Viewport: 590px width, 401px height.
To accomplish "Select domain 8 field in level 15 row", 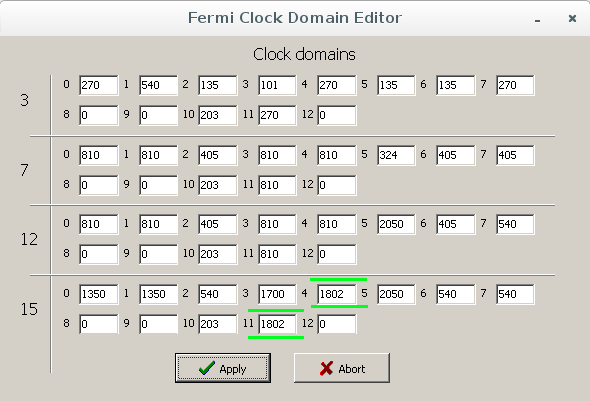I will coord(99,324).
